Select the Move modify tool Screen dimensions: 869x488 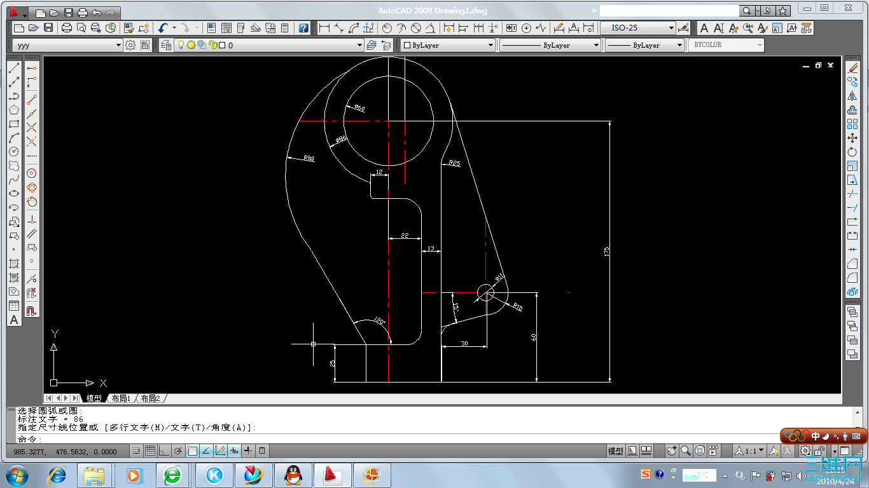pyautogui.click(x=852, y=138)
